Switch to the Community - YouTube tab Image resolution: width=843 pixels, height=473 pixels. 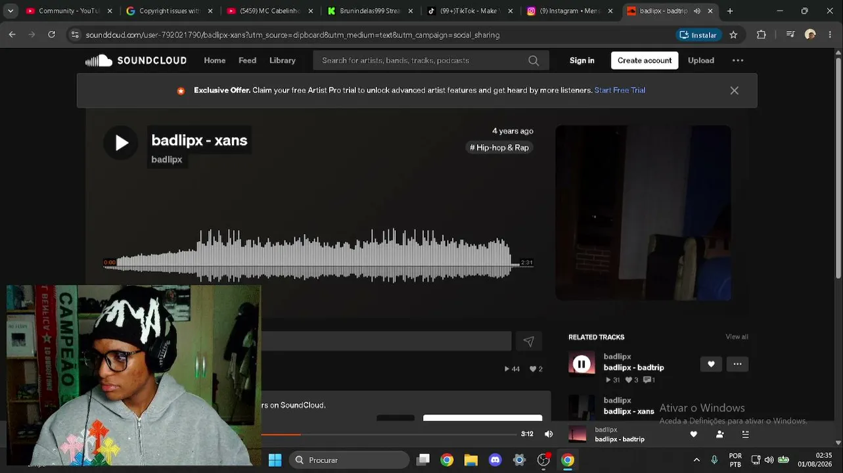pos(68,11)
